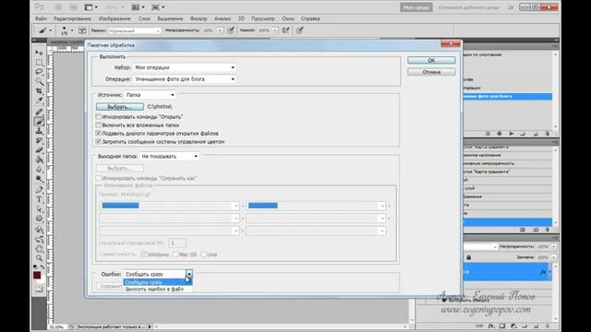The image size is (591, 332).
Task: Click Отмена to cancel batch dialog
Action: [431, 72]
